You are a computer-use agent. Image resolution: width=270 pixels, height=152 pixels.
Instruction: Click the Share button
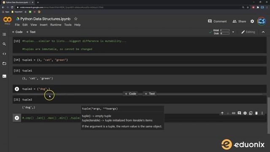(239, 22)
